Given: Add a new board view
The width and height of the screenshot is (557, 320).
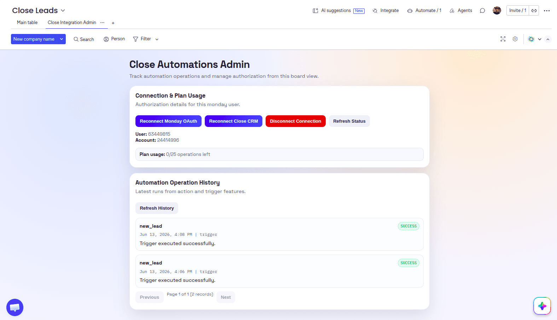Looking at the screenshot, I should click(x=113, y=23).
